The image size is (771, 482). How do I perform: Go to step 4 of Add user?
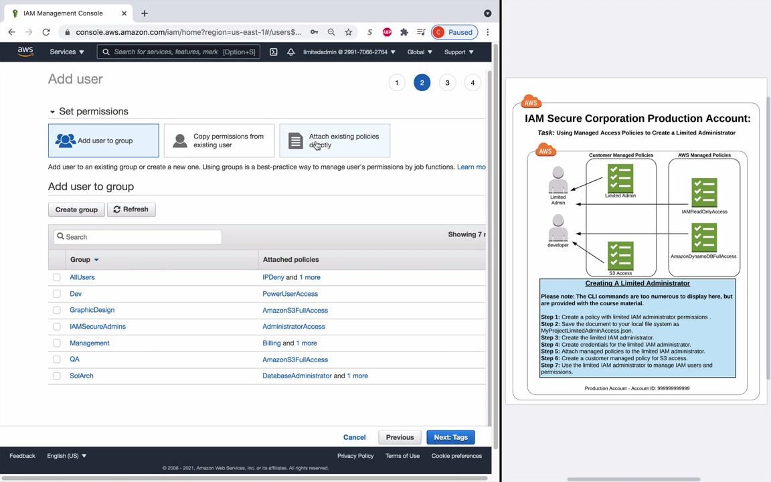pyautogui.click(x=473, y=82)
